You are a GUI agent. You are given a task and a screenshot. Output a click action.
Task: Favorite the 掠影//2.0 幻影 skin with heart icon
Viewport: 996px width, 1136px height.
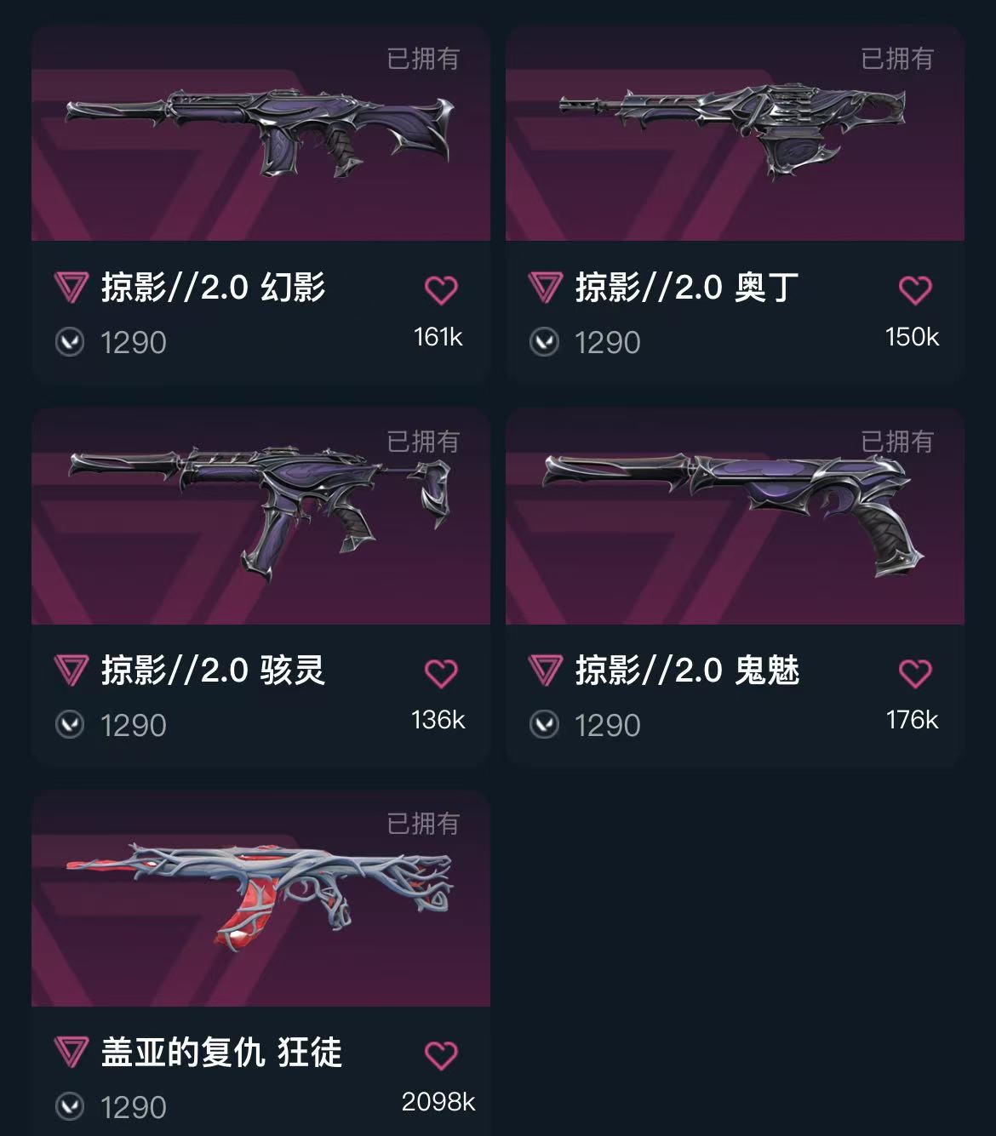(441, 290)
